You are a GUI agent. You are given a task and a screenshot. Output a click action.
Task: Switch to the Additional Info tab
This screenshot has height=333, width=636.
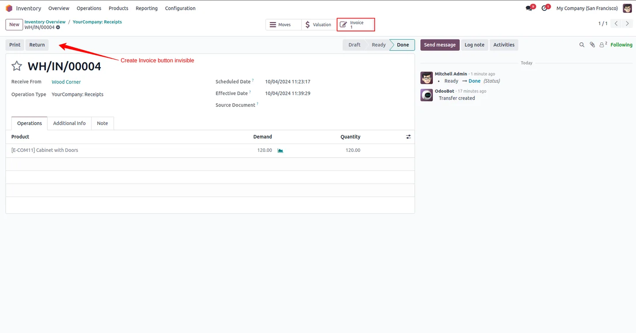click(69, 124)
